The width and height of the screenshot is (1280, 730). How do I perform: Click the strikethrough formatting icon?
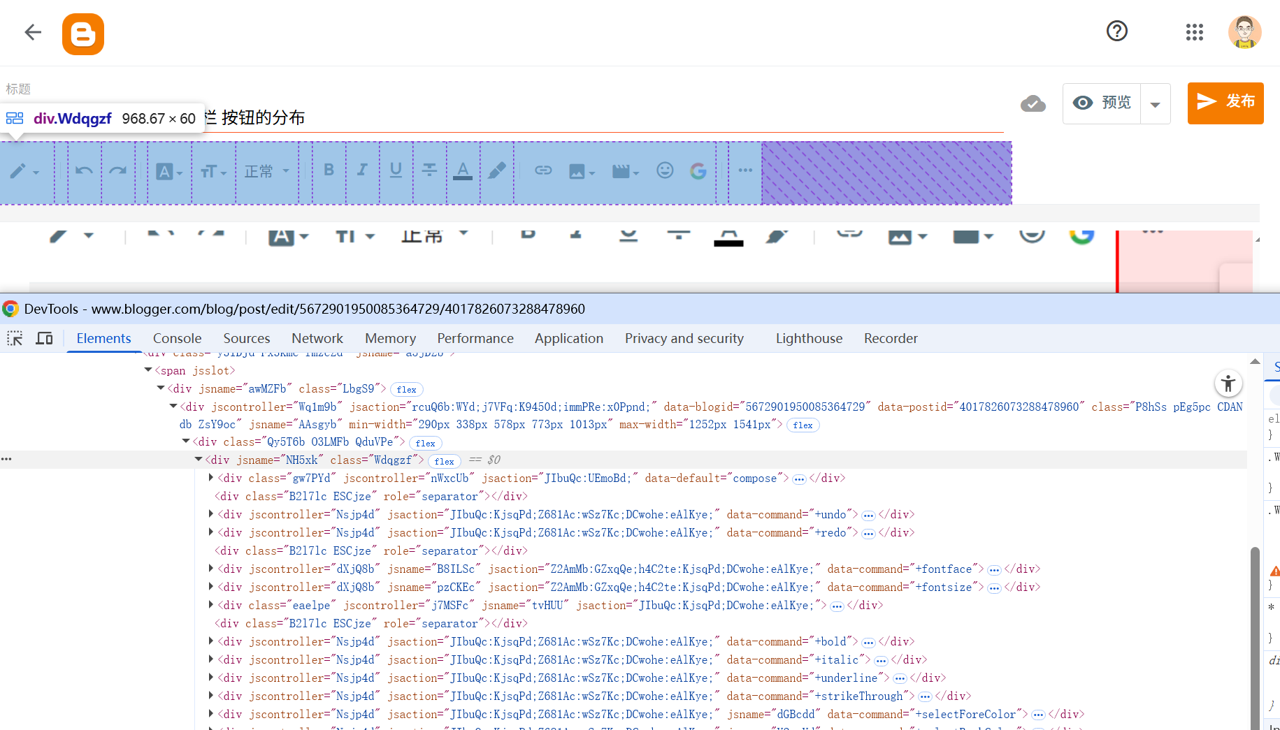[429, 170]
